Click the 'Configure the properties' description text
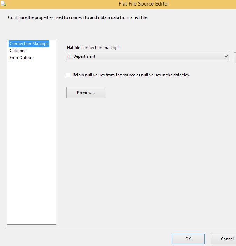Screen dimensions: 236x246 point(78,17)
